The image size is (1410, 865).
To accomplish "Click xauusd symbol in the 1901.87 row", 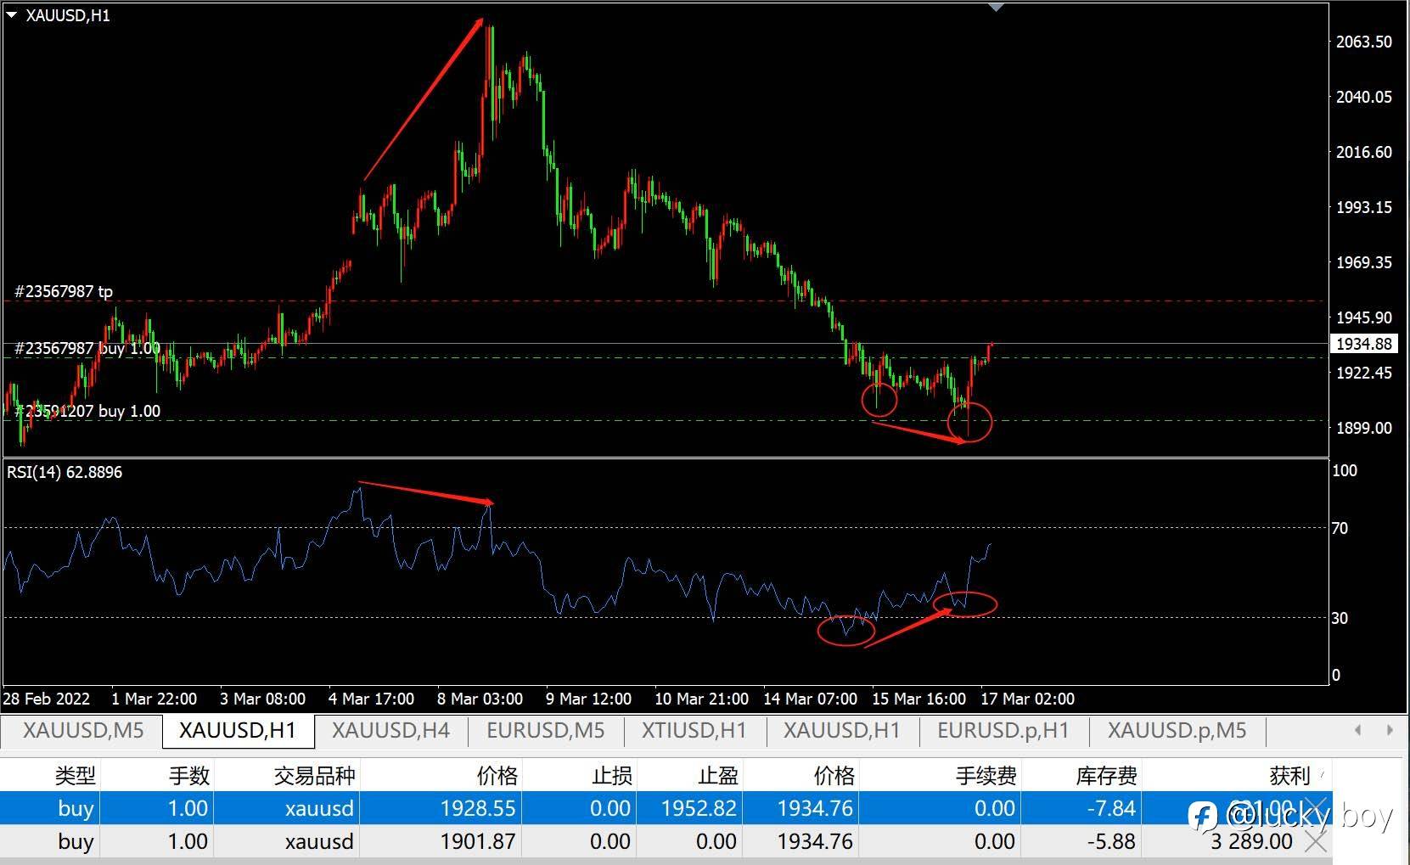I will [319, 841].
